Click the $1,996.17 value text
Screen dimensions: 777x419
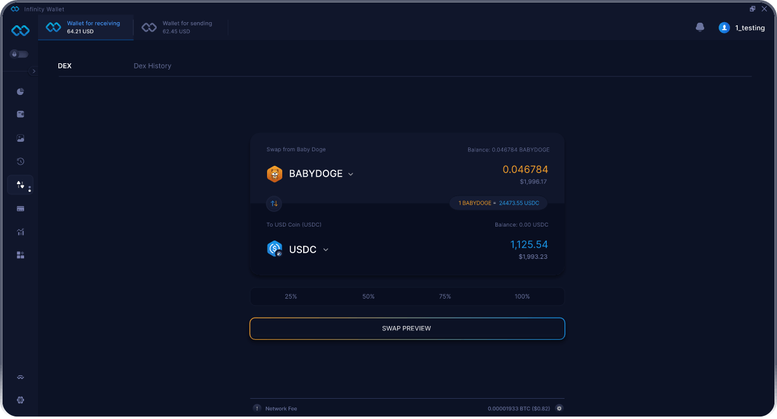pos(533,182)
